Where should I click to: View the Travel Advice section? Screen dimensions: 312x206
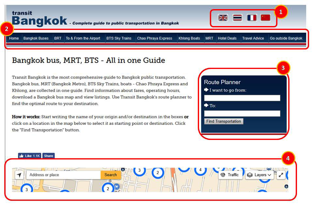pyautogui.click(x=253, y=38)
